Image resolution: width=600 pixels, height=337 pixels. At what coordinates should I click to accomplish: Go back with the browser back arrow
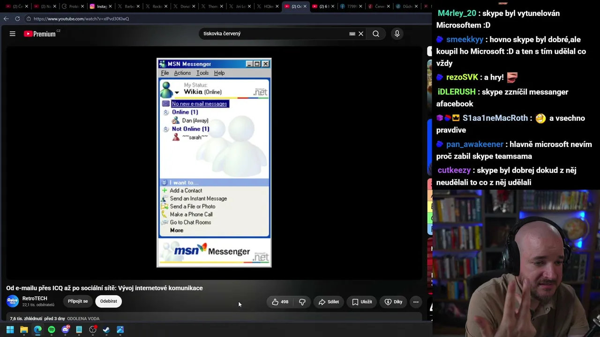click(6, 19)
